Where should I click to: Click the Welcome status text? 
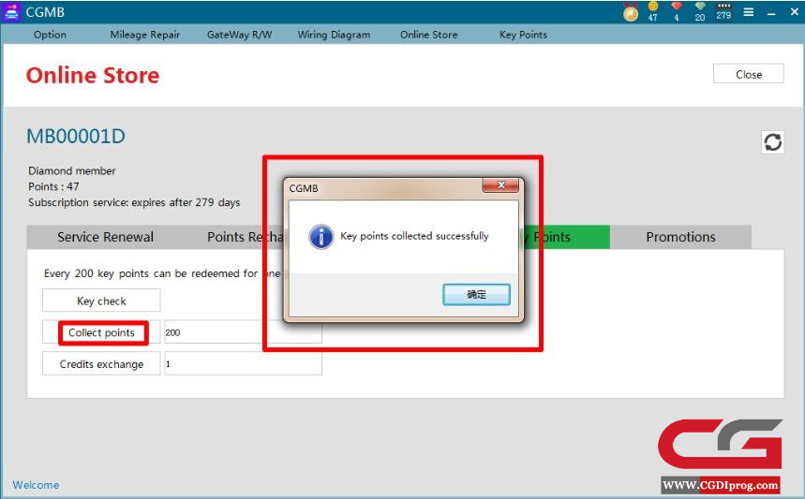(x=36, y=485)
